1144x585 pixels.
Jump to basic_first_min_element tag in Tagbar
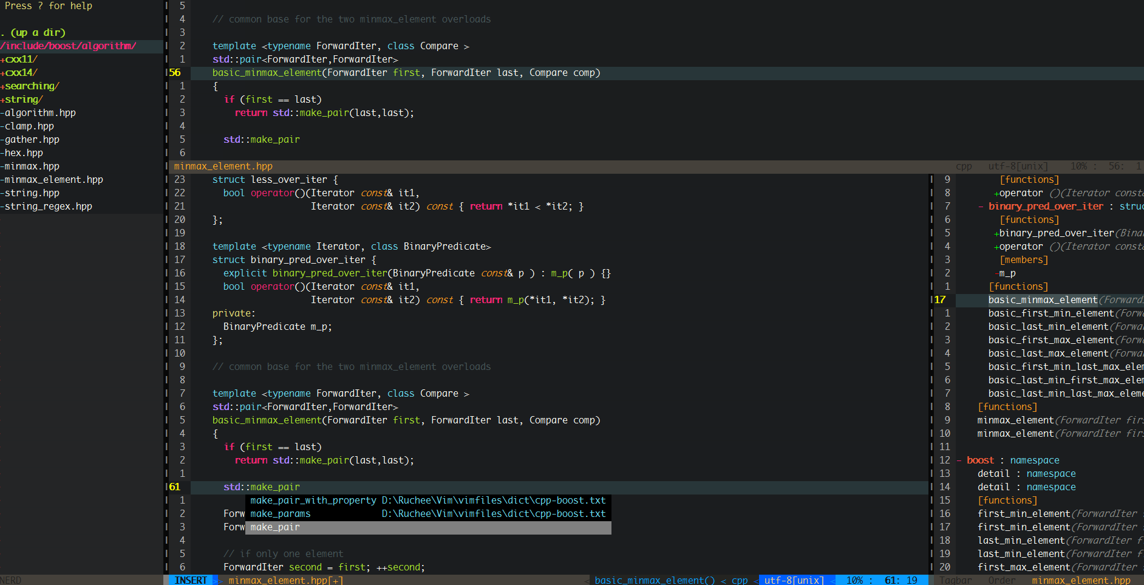(1050, 313)
